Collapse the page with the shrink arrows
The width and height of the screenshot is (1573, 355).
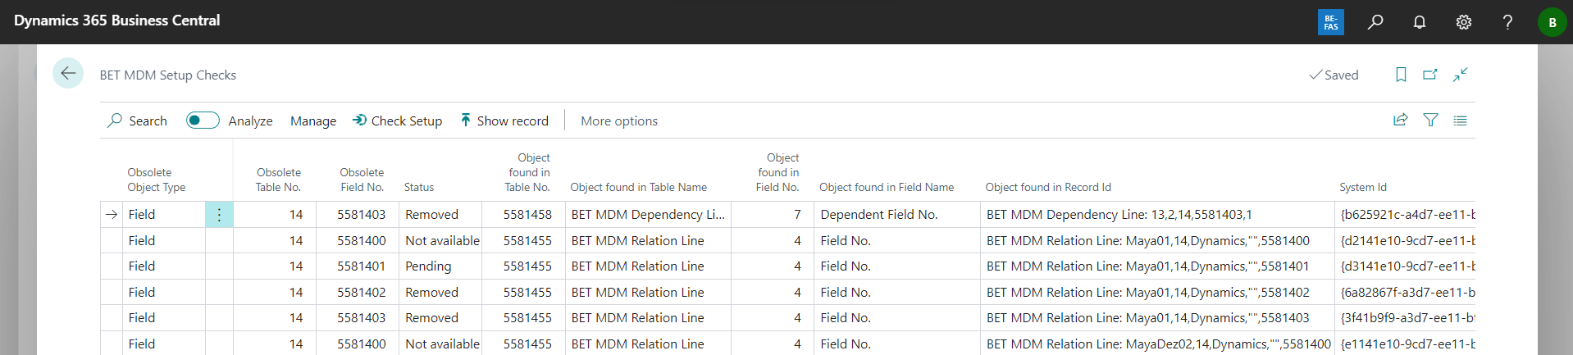[1460, 75]
